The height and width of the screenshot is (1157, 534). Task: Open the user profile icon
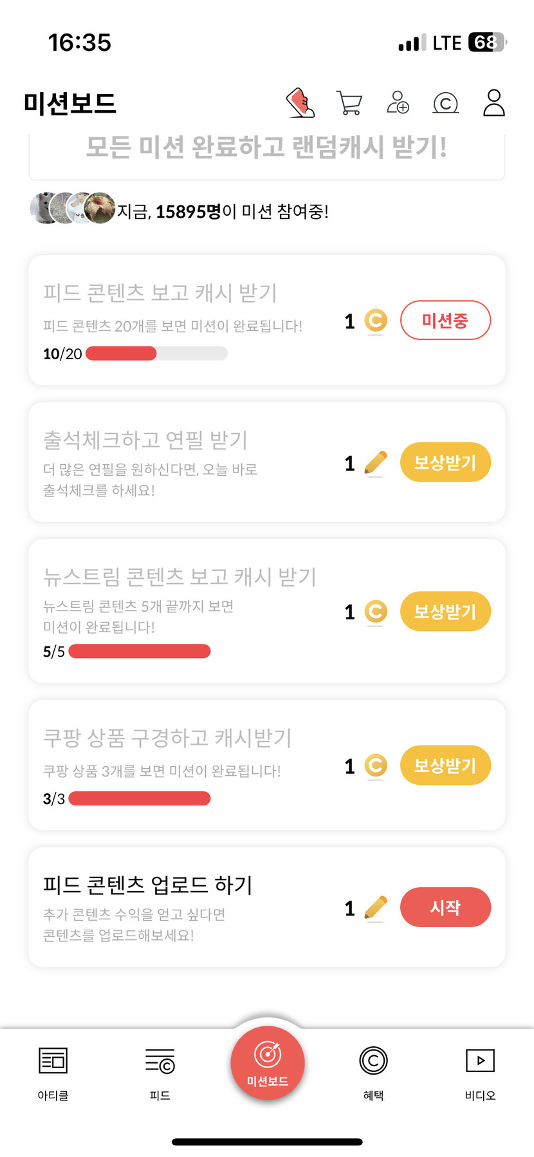pos(493,103)
